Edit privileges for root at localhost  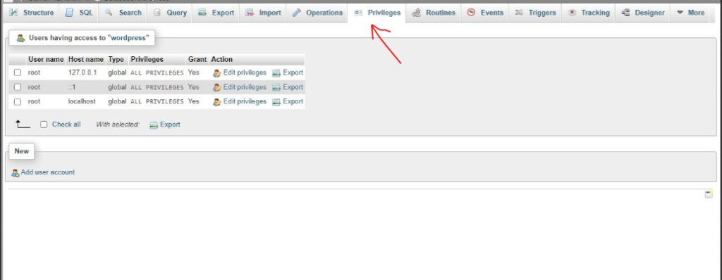(240, 101)
